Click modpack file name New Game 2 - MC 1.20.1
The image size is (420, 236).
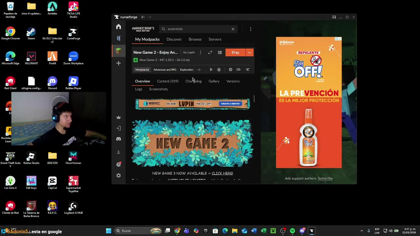164,60
